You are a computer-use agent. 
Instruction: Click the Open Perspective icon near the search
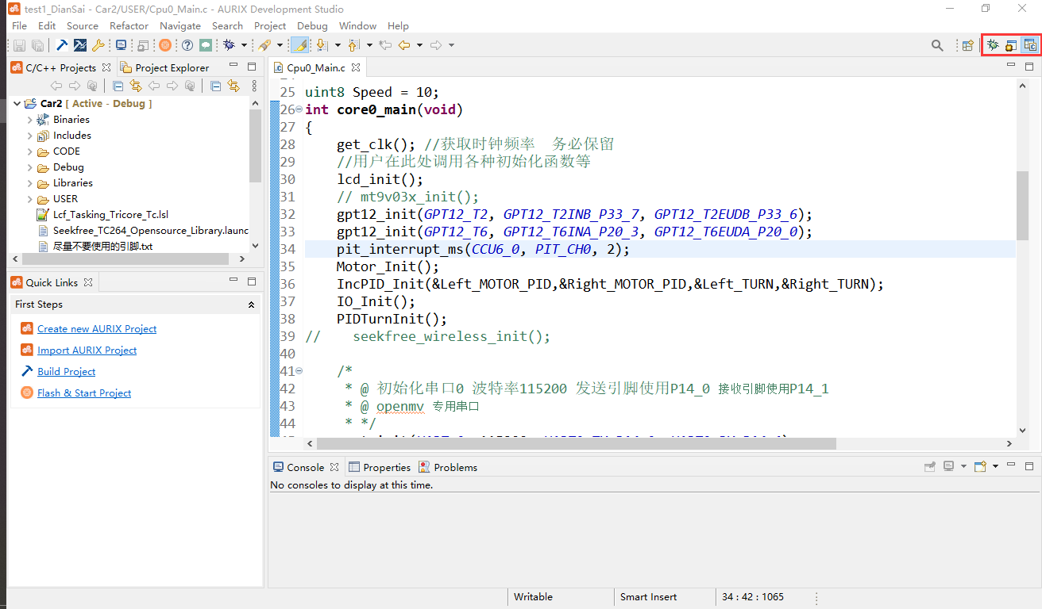coord(968,44)
